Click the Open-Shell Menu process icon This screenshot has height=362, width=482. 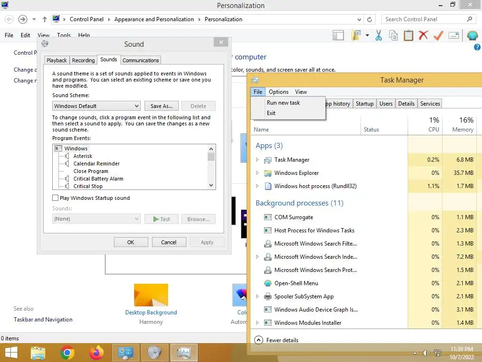click(268, 283)
